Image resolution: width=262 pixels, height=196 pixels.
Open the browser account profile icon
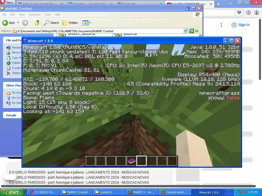pos(257,13)
